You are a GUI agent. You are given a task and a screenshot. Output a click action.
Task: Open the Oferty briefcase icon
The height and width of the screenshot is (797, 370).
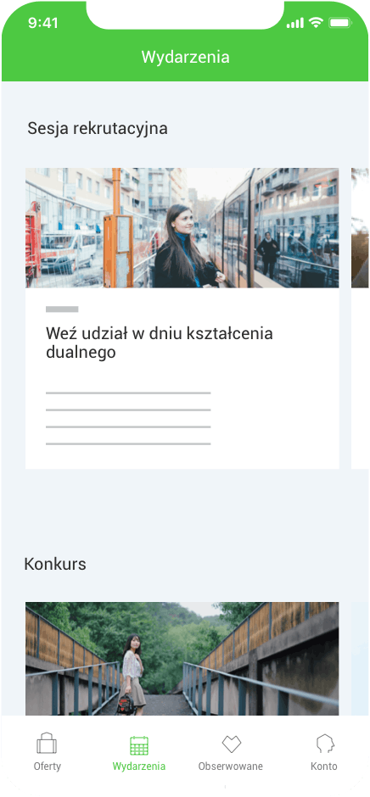pos(47,744)
